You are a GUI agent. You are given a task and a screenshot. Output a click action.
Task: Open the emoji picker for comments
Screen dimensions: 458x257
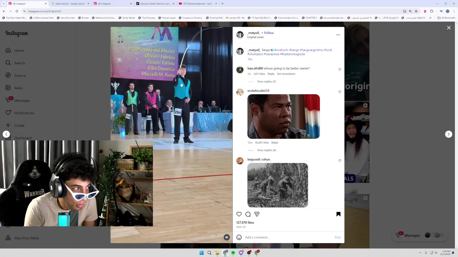click(x=239, y=237)
